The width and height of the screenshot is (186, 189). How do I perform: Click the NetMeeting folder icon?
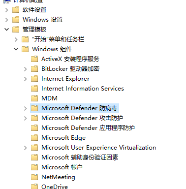coord(34,177)
